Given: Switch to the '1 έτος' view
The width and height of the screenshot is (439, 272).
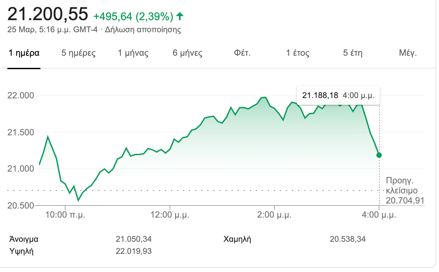Looking at the screenshot, I should click(x=298, y=53).
